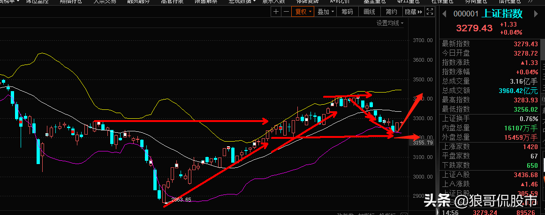
Task: Click the 外盘总量 value 15459万手
Action: point(521,137)
